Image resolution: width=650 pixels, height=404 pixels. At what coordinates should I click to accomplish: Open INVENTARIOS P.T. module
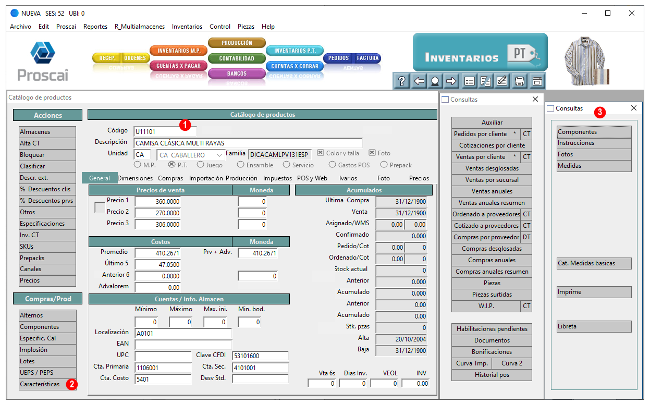[295, 51]
